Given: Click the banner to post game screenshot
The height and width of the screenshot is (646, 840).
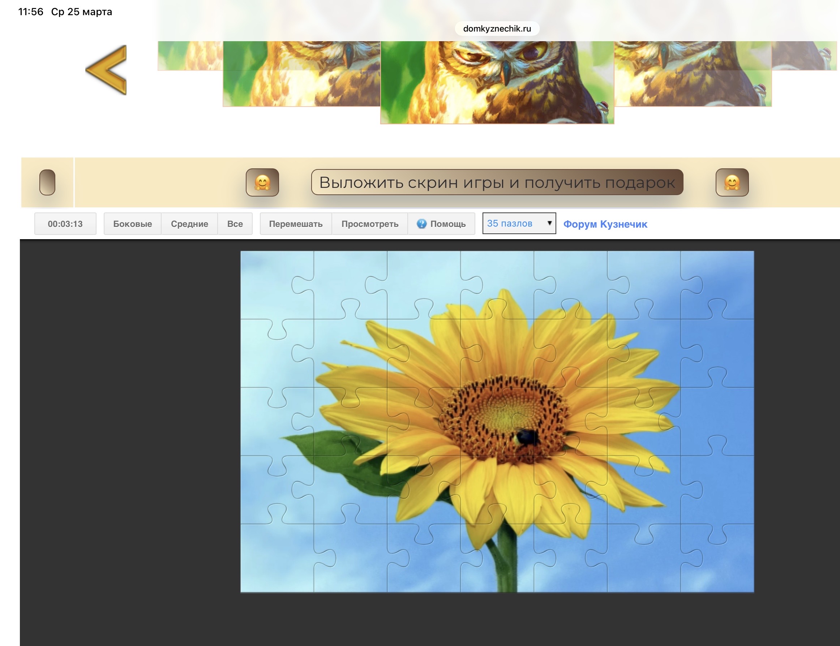Looking at the screenshot, I should [497, 182].
